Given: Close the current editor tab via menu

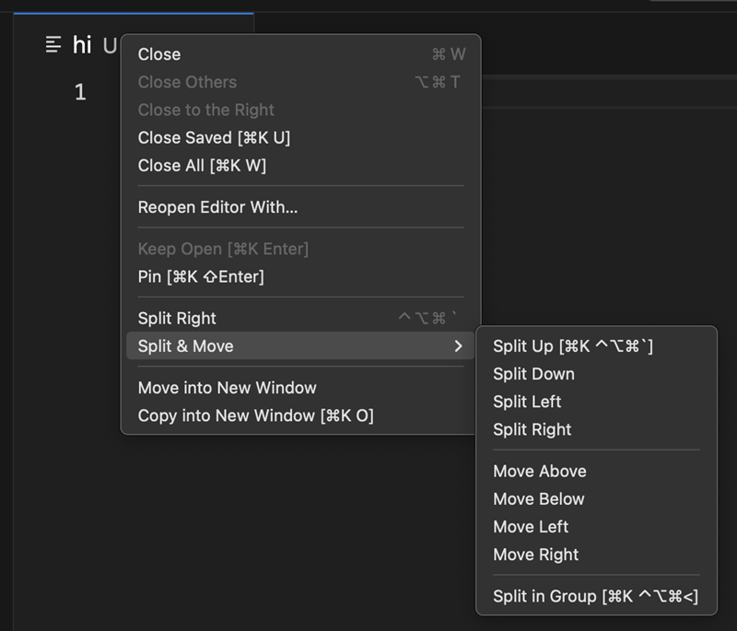Looking at the screenshot, I should [x=158, y=53].
